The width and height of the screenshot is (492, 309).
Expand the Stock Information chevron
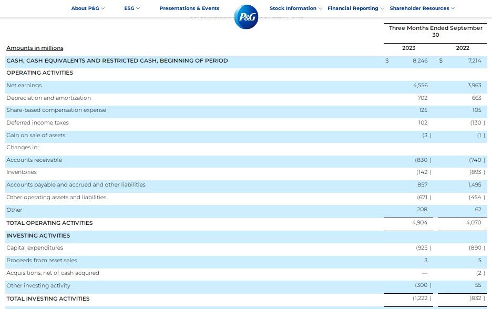[x=320, y=8]
